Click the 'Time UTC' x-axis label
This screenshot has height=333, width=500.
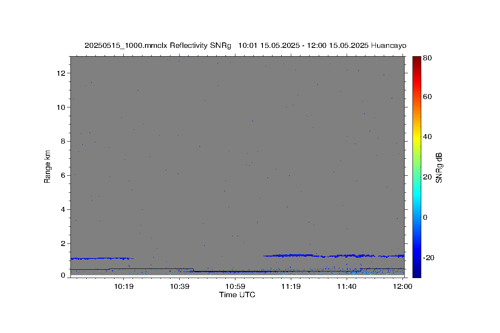237,295
